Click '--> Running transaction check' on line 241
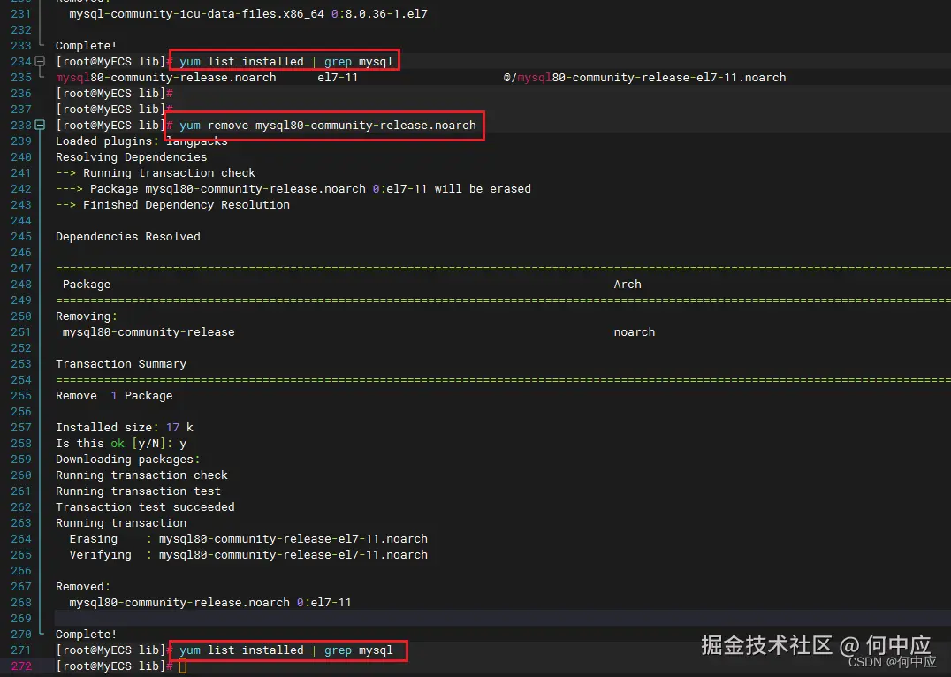This screenshot has height=677, width=951. pos(156,173)
